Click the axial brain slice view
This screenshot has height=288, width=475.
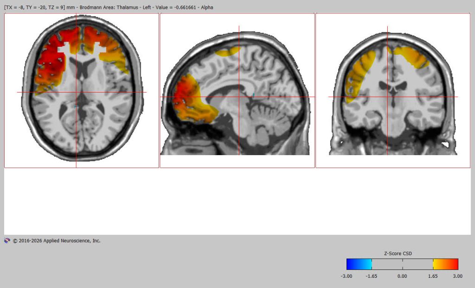[82, 90]
